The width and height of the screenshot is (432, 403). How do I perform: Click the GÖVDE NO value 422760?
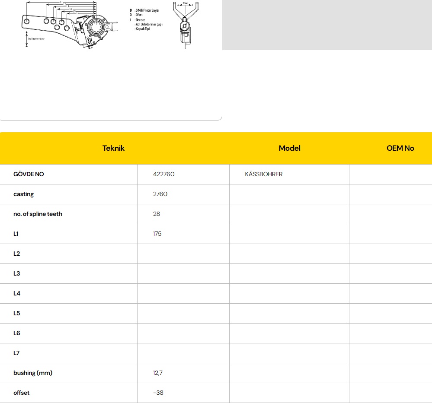point(163,174)
